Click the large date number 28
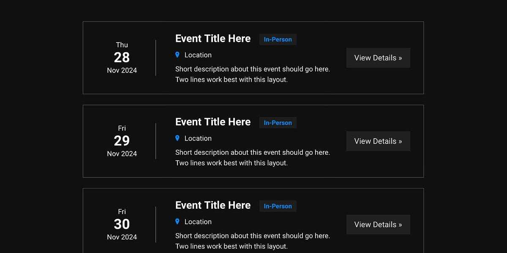The image size is (507, 253). click(x=122, y=57)
